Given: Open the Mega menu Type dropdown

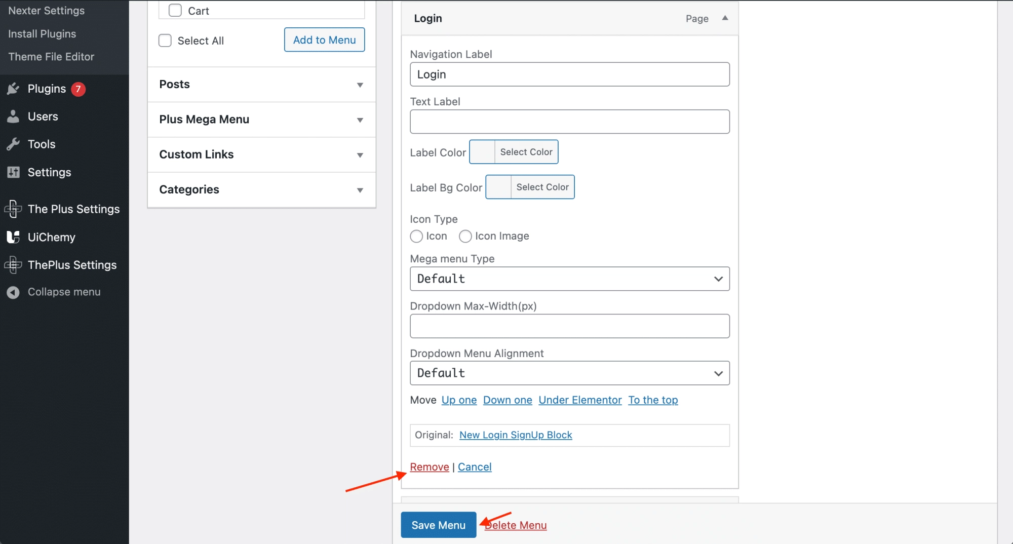Looking at the screenshot, I should click(x=569, y=279).
